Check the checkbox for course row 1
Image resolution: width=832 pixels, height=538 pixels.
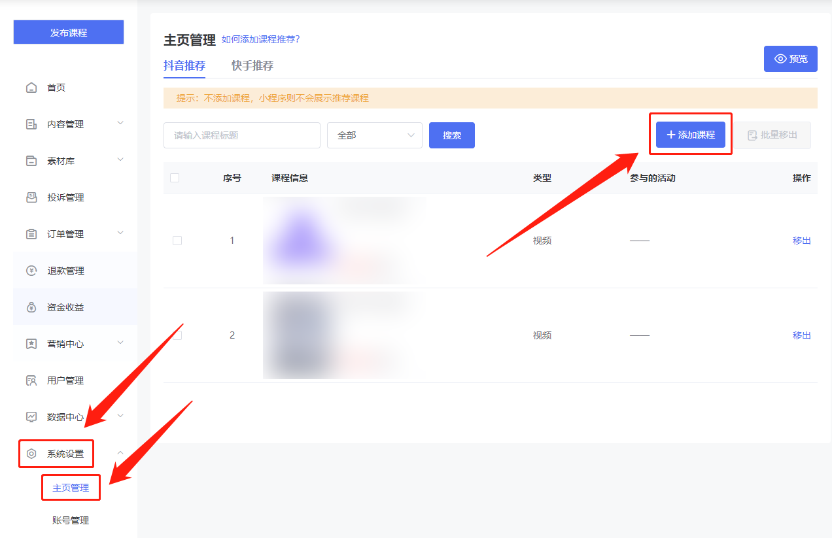coord(177,241)
